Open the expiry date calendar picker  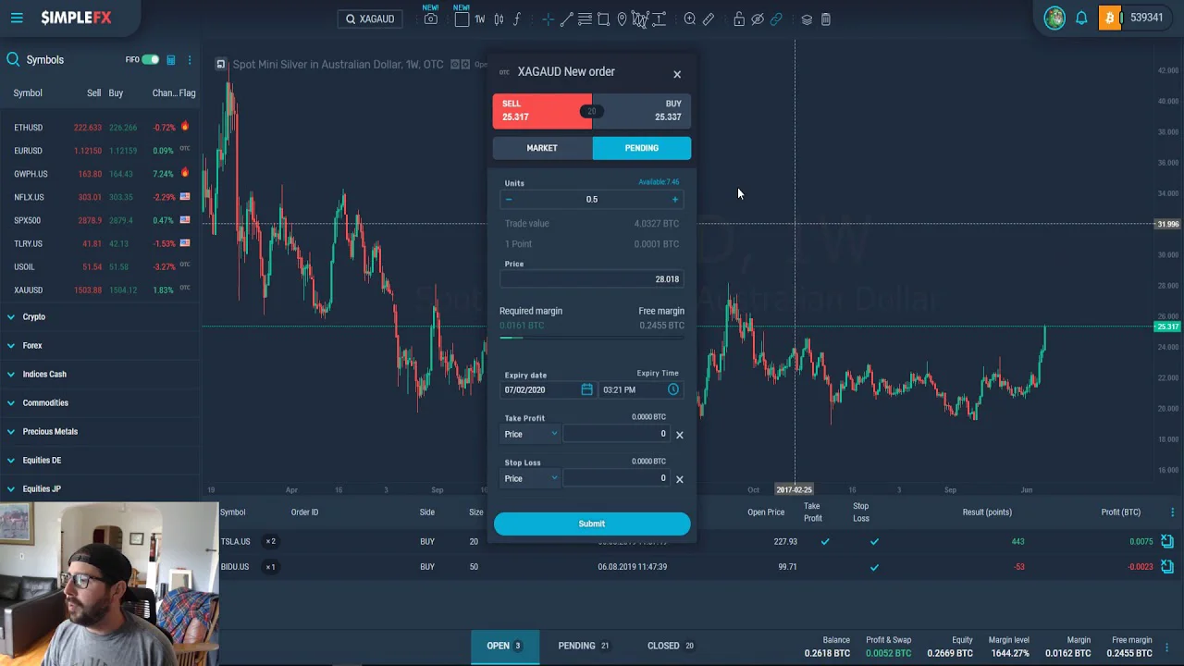(x=586, y=389)
